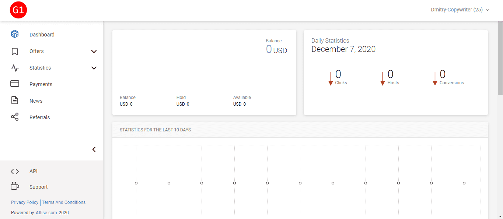Collapse the sidebar with the left chevron
Image resolution: width=503 pixels, height=219 pixels.
[x=94, y=149]
